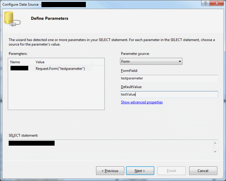Click into the FormField text box

click(x=169, y=78)
